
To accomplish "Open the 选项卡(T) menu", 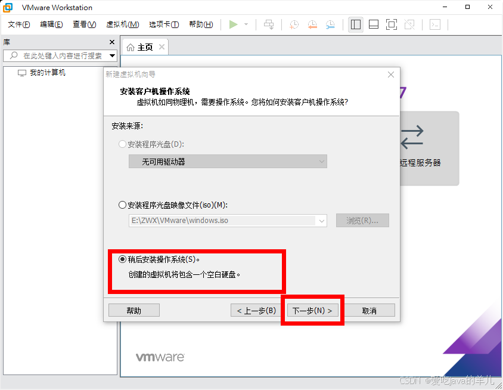I will click(164, 24).
